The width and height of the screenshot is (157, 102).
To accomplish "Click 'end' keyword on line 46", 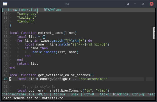I will pos(12,67).
